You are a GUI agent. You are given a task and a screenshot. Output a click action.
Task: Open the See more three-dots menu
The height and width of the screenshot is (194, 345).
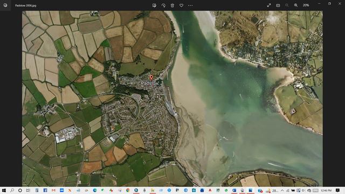point(190,5)
